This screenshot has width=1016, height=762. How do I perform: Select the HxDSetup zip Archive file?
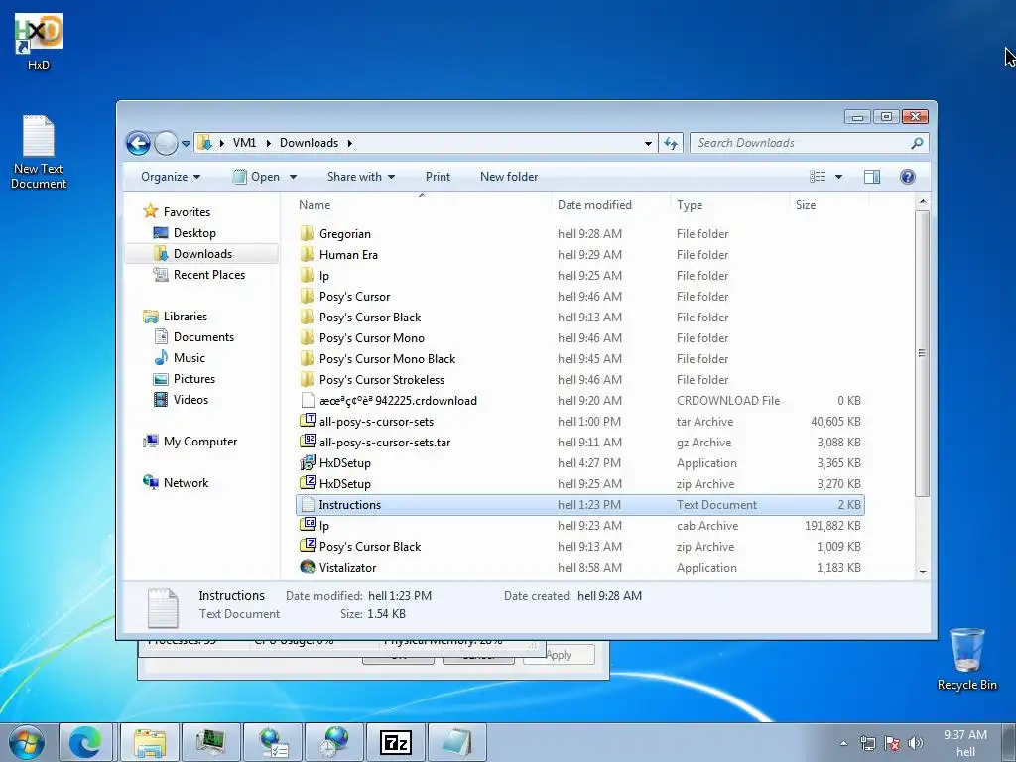pos(579,483)
